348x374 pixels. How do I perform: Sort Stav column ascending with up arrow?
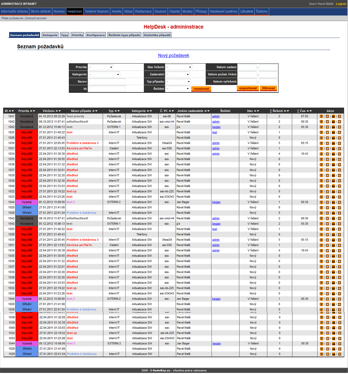[255, 111]
